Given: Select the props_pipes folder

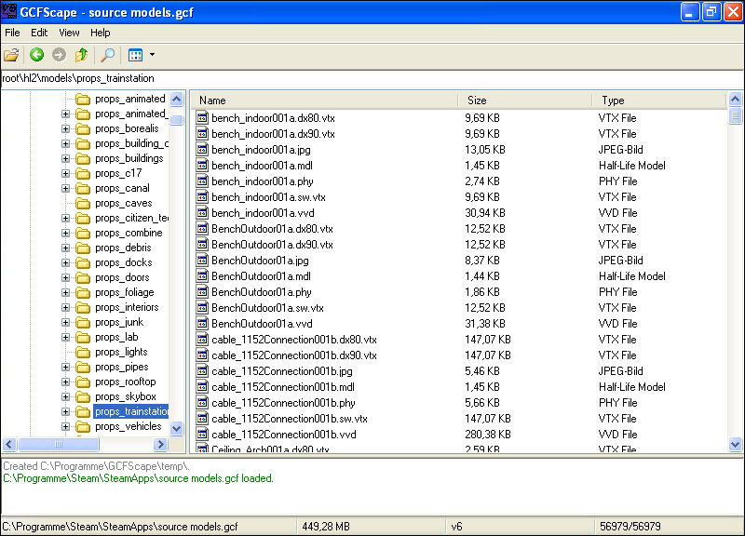Looking at the screenshot, I should (x=122, y=367).
